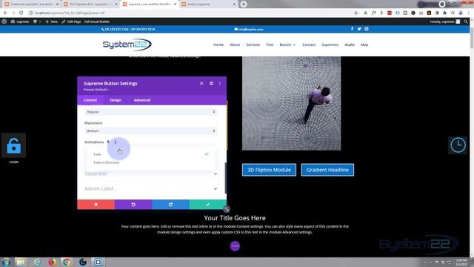Click the info email address link
The width and height of the screenshot is (474, 267).
point(249,30)
